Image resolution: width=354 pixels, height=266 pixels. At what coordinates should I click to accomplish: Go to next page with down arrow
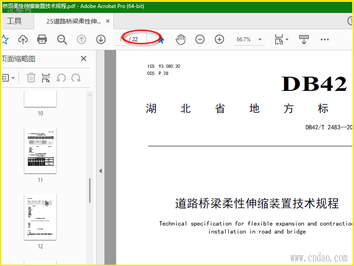click(101, 39)
